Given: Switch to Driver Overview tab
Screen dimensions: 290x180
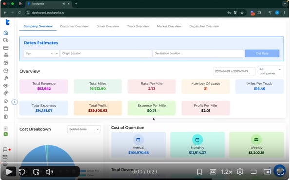Looking at the screenshot, I should (x=108, y=26).
